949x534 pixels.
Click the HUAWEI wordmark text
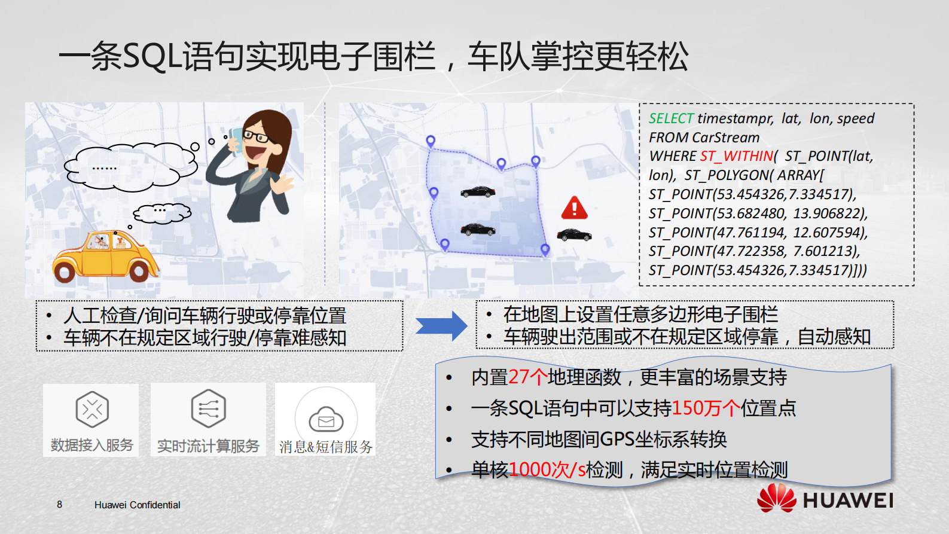pos(848,501)
